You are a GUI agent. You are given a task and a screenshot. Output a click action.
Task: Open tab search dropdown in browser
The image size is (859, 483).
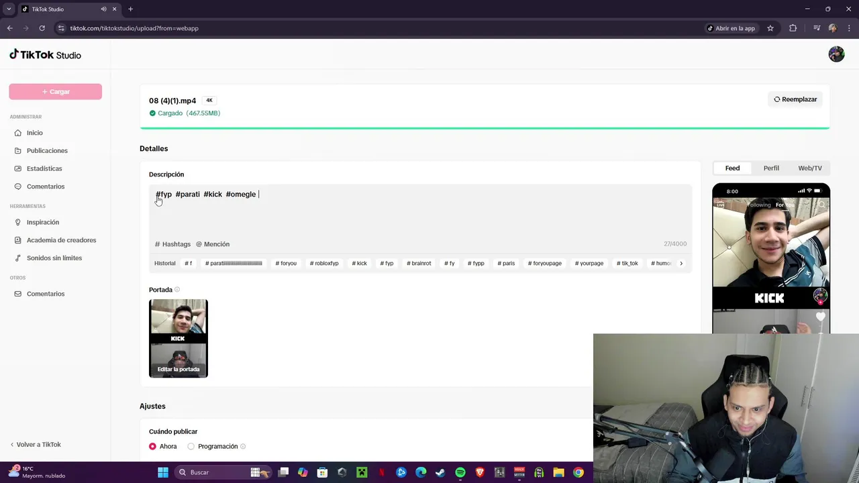click(9, 9)
